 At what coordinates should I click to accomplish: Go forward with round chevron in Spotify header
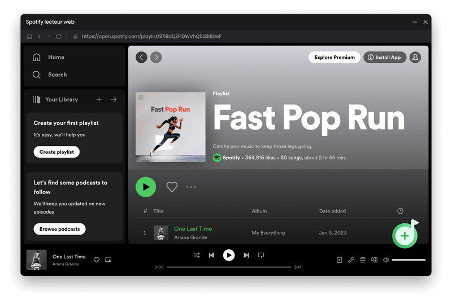(156, 57)
